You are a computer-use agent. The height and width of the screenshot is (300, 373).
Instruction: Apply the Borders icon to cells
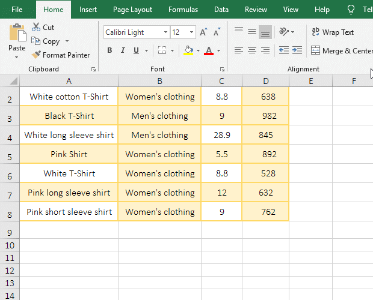(x=162, y=50)
